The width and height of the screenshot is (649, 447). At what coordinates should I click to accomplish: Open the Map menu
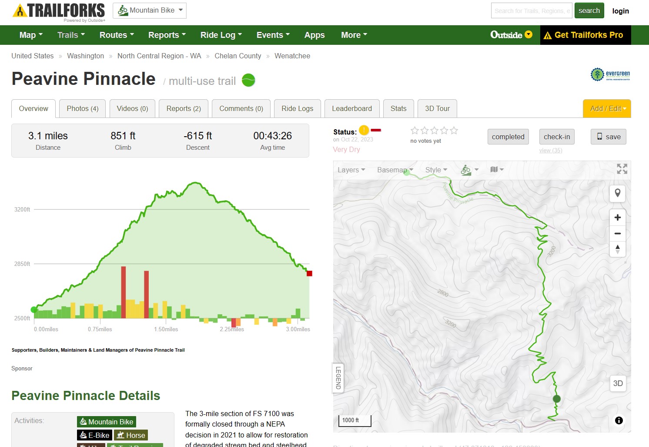pos(31,35)
